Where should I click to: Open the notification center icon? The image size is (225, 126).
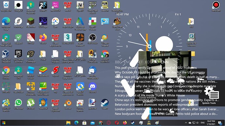coord(220,123)
